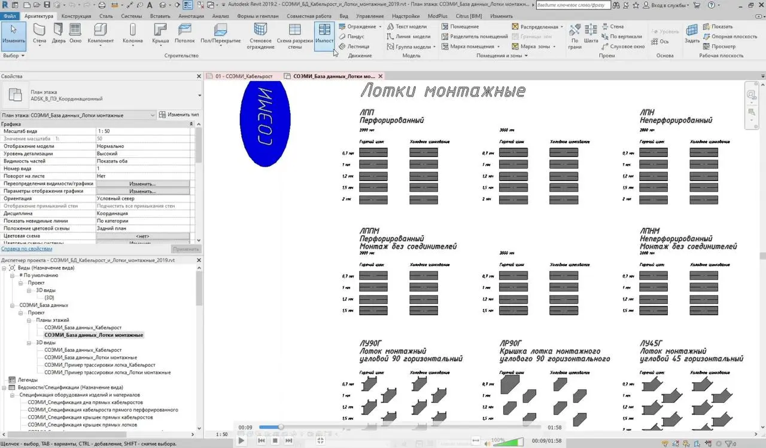Click the video player play button

[x=241, y=440]
